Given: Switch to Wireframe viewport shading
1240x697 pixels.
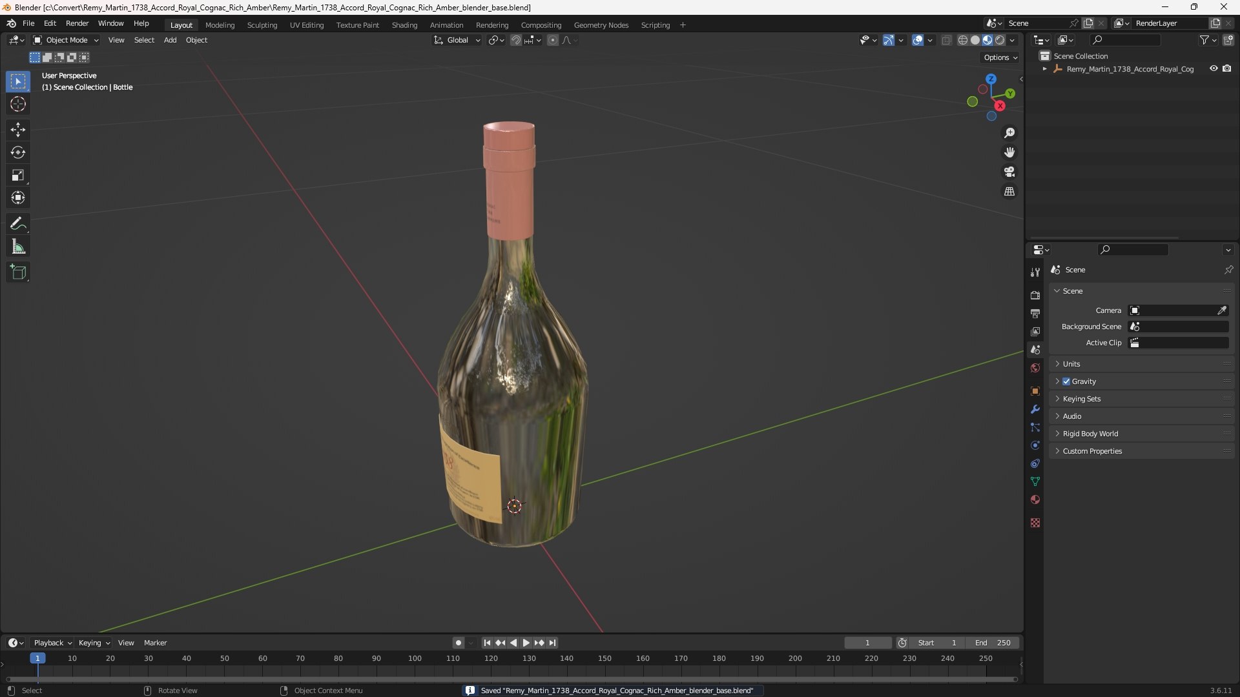Looking at the screenshot, I should click(963, 40).
